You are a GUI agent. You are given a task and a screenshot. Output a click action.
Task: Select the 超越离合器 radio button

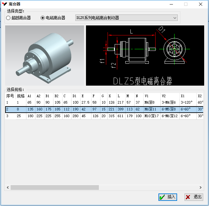pyautogui.click(x=8, y=18)
